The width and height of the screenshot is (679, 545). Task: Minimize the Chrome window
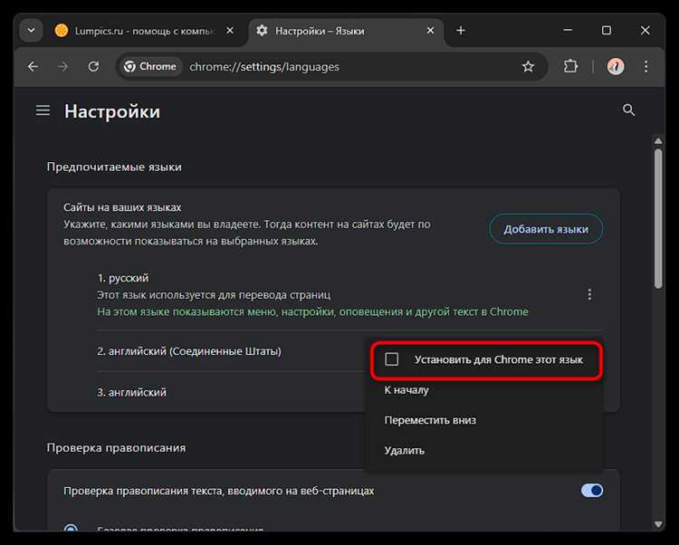pyautogui.click(x=568, y=30)
